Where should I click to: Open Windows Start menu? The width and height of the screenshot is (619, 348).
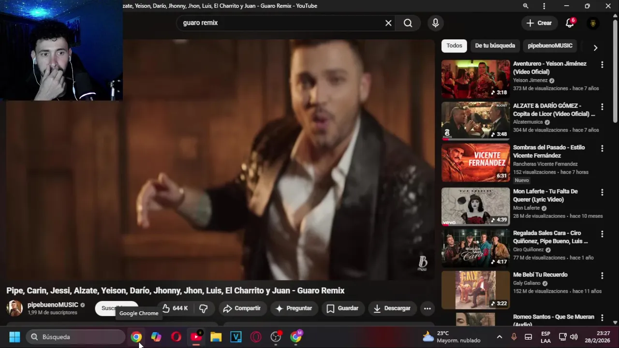pos(15,337)
